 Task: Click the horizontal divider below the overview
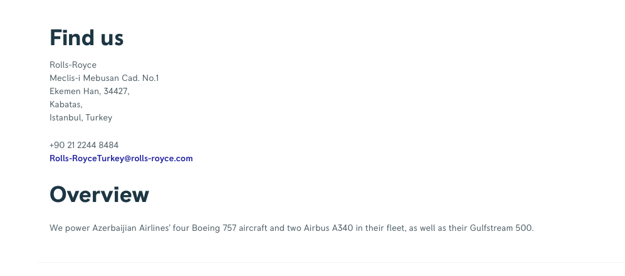click(331, 262)
